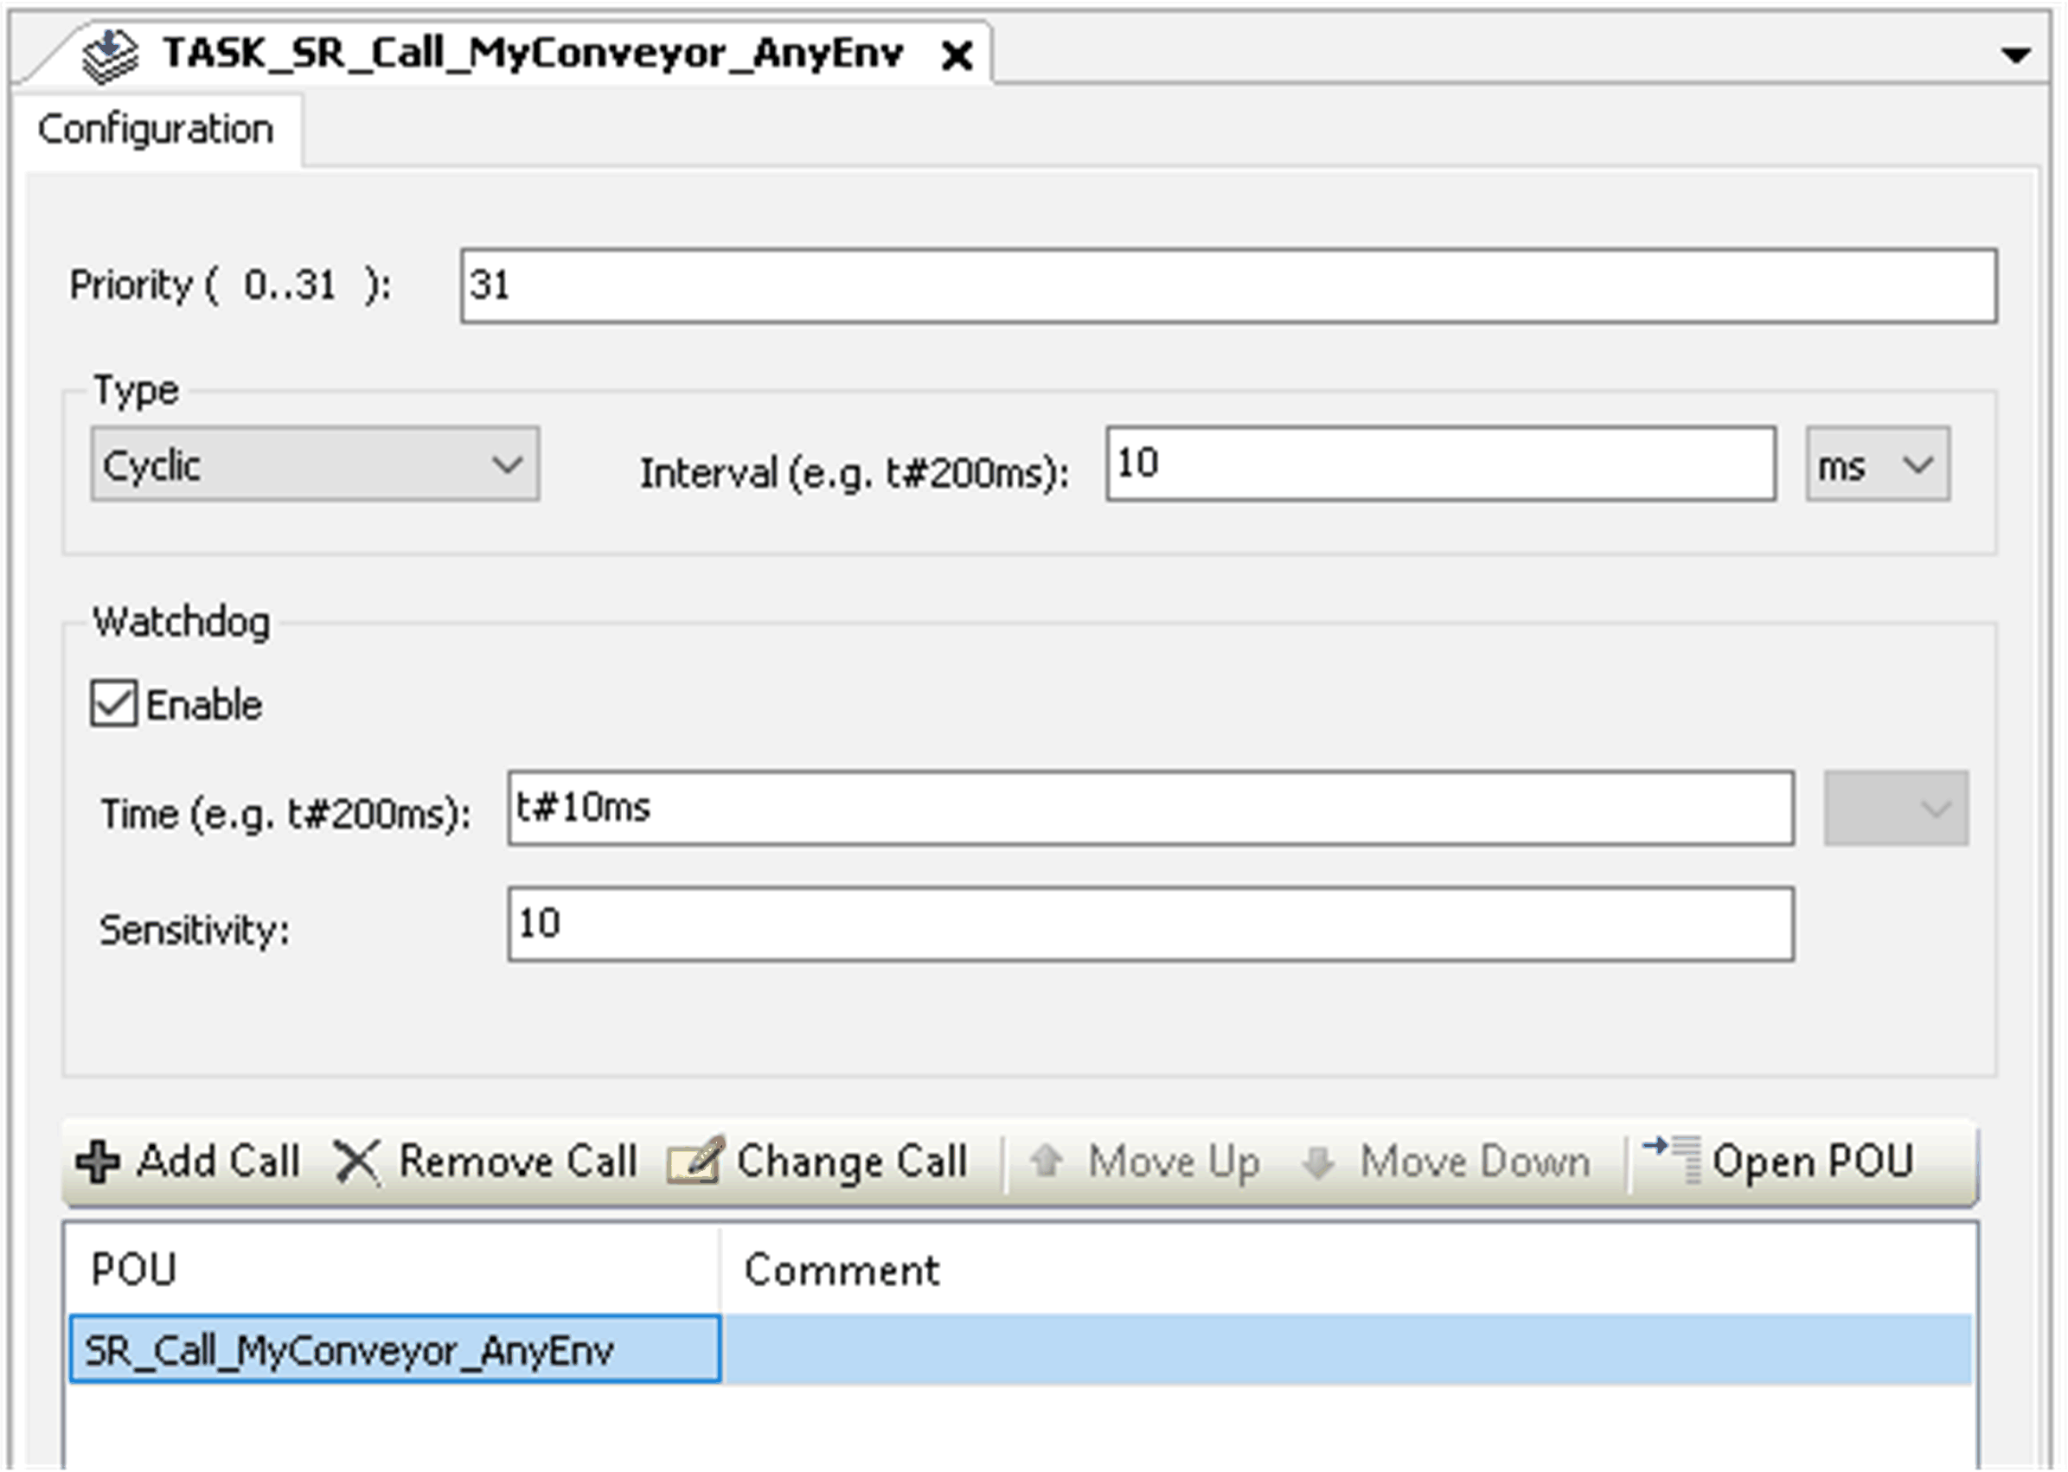Expand the ms interval unit dropdown
2068x1472 pixels.
(x=1878, y=465)
